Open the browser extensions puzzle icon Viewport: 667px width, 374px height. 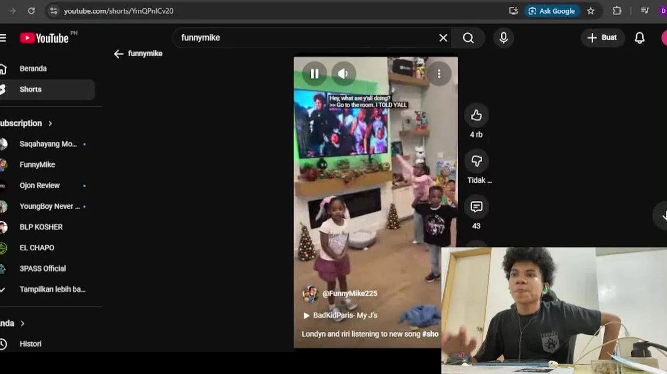click(x=617, y=11)
